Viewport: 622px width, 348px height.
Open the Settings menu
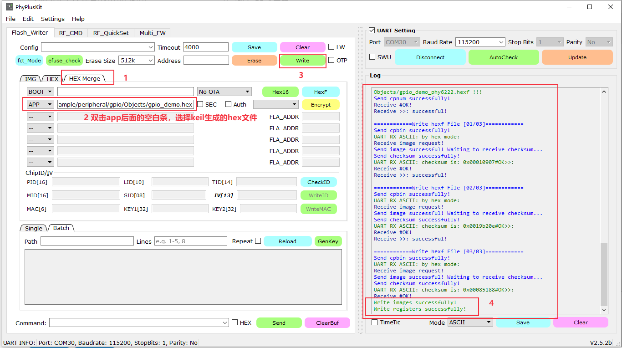[53, 19]
